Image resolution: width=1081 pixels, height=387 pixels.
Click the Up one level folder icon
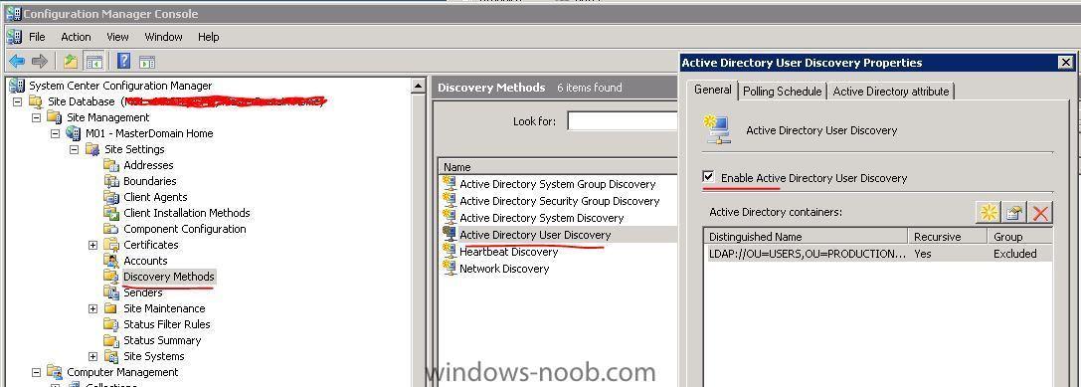click(71, 61)
